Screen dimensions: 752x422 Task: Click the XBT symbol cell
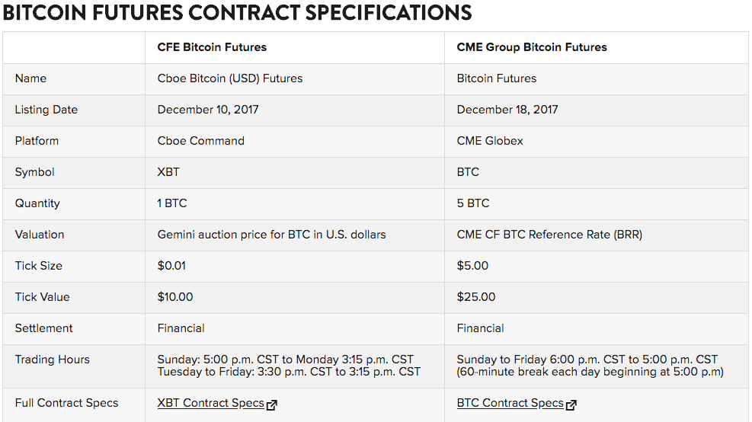168,172
